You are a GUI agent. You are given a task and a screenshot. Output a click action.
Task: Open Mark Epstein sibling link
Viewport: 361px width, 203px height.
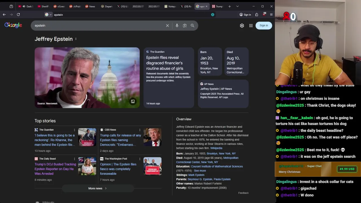(196, 175)
